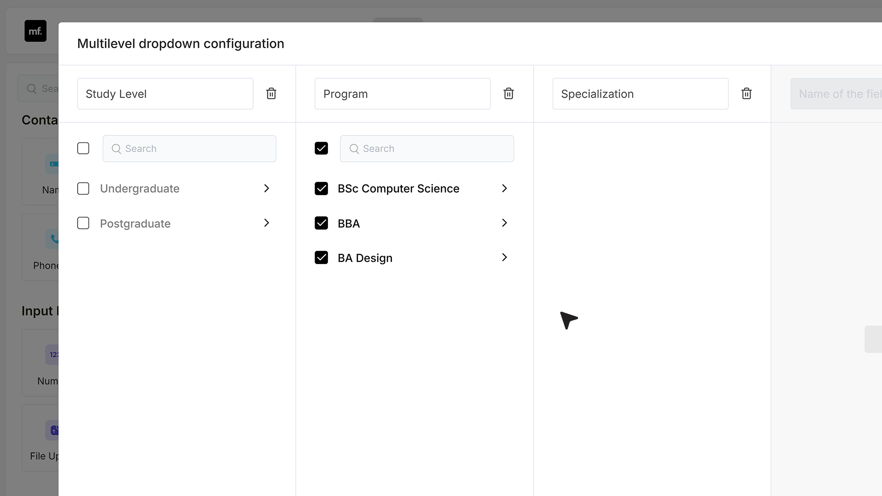Click the Multilevel dropdown configuration title
Screen dimensions: 882x496
(181, 44)
